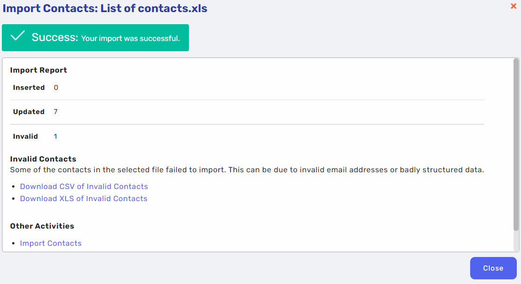This screenshot has height=284, width=521.
Task: Click the blue Close button
Action: (493, 268)
